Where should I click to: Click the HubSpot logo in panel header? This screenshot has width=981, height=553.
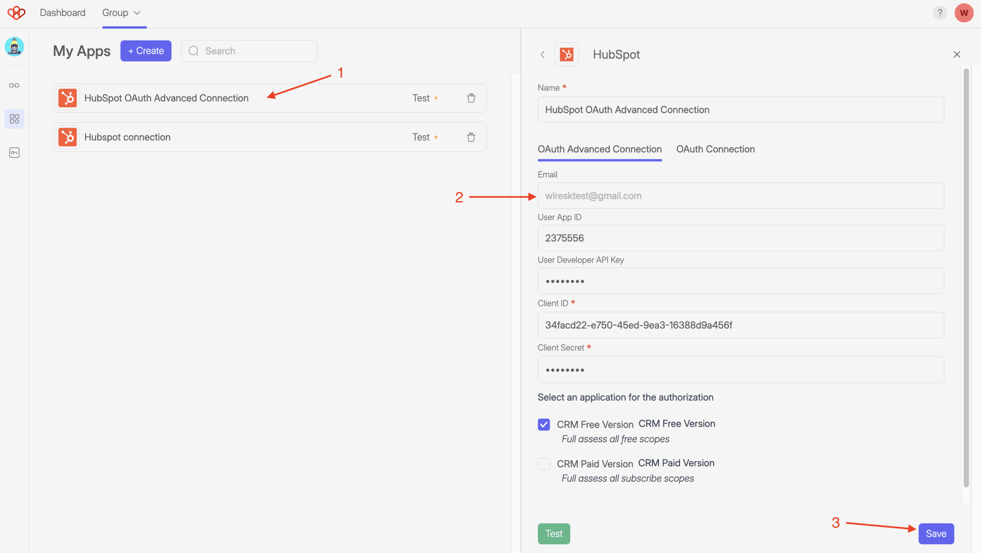[x=566, y=54]
